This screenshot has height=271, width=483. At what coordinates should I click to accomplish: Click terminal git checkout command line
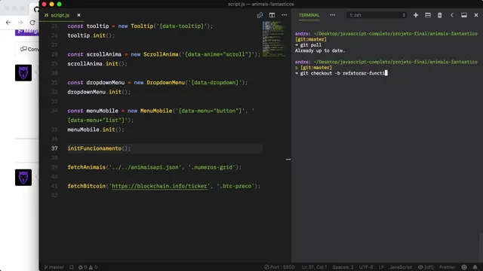coord(341,73)
